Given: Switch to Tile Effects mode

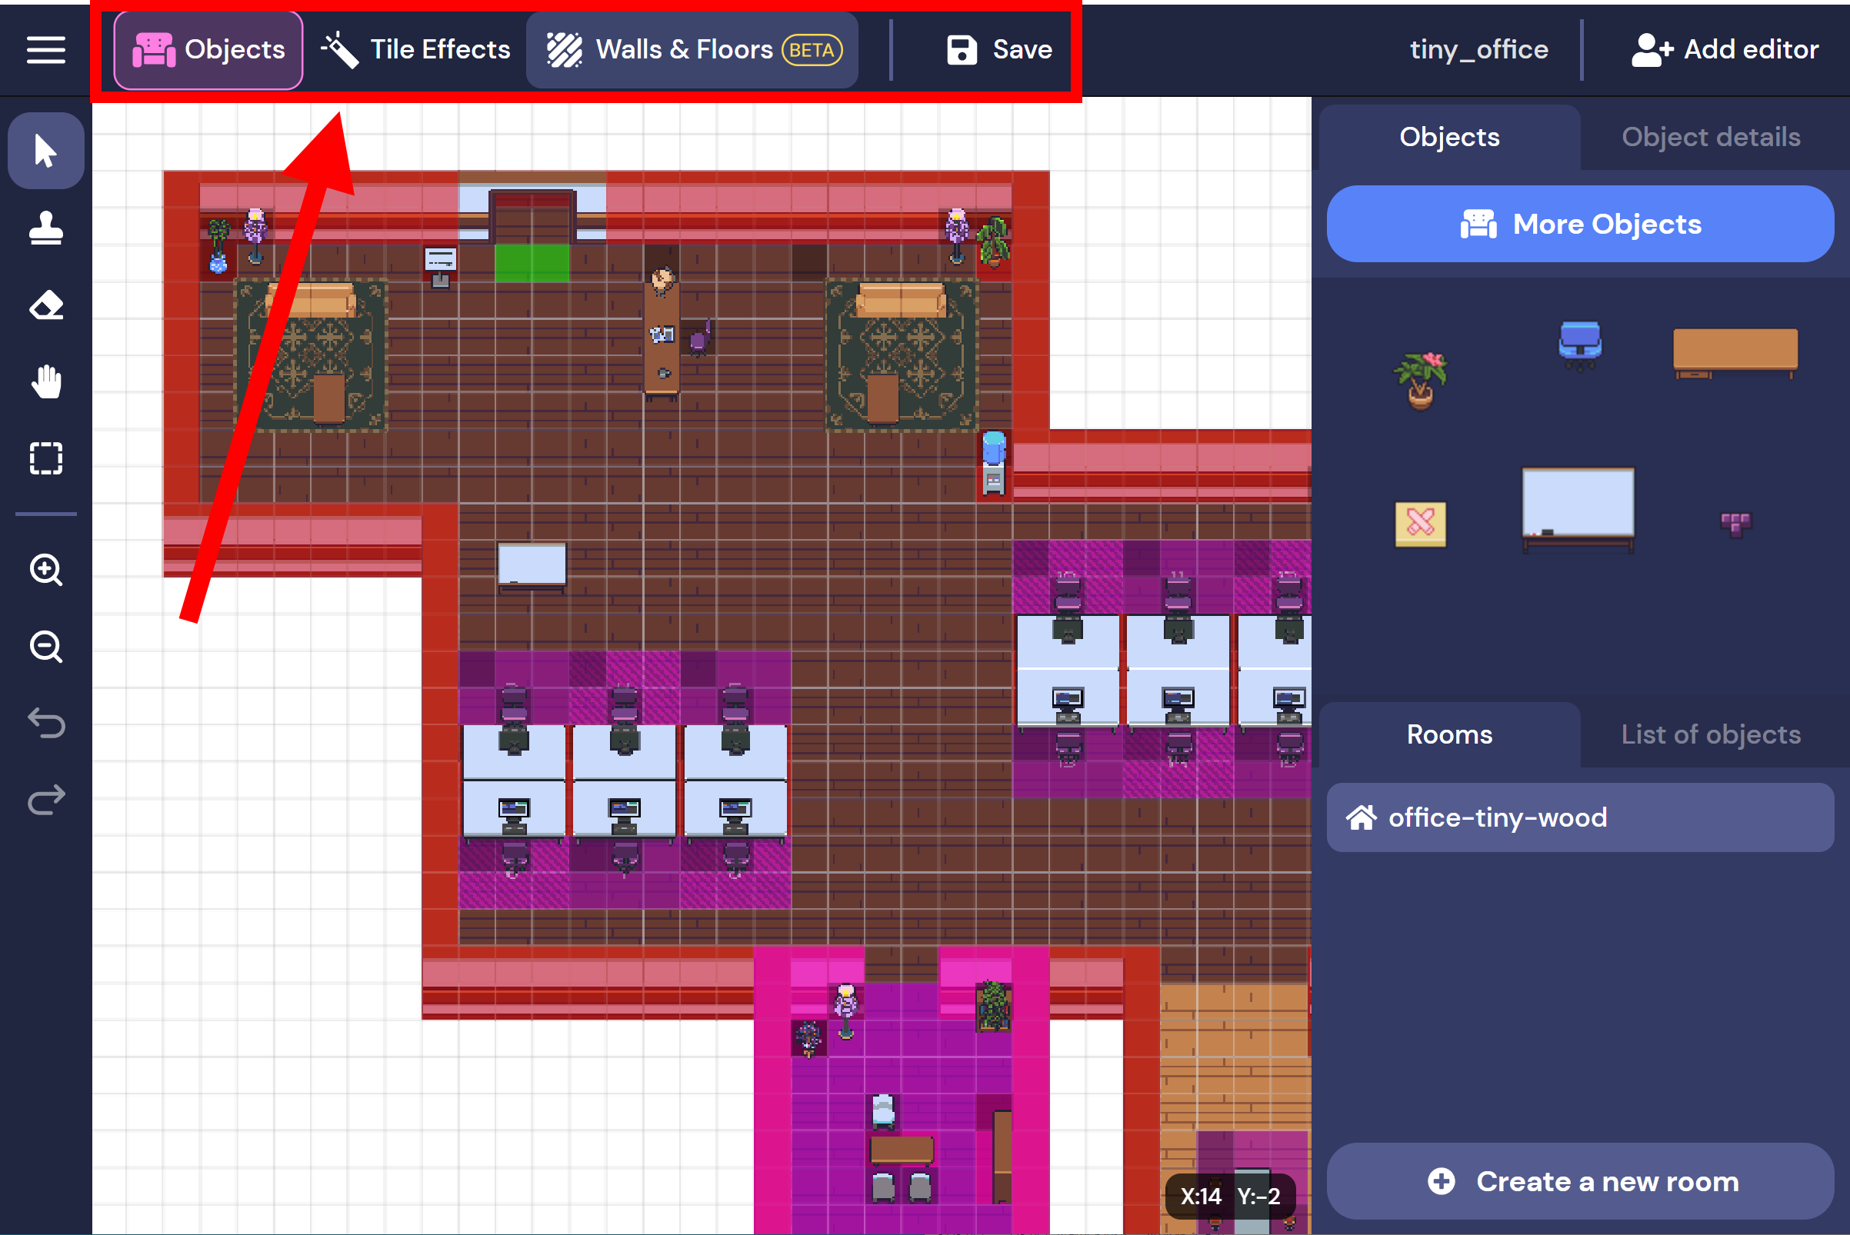Looking at the screenshot, I should click(415, 50).
